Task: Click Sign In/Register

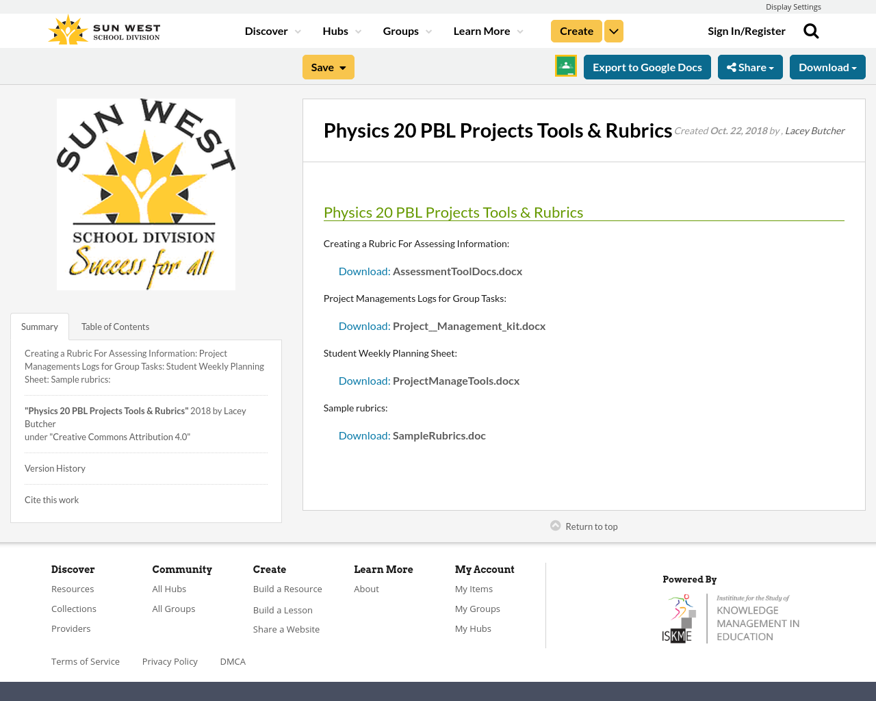Action: pos(747,30)
